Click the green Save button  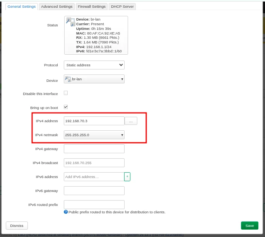coord(250,226)
